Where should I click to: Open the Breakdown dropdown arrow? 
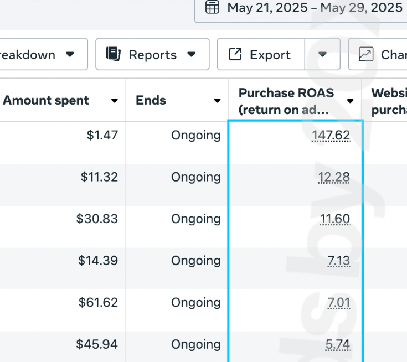[x=70, y=54]
